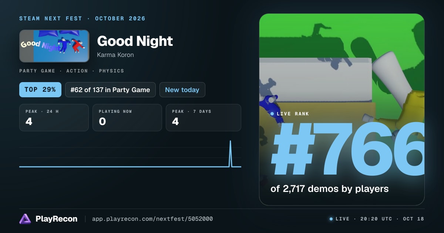The height and width of the screenshot is (233, 444).
Task: Click the New today badge
Action: (182, 90)
